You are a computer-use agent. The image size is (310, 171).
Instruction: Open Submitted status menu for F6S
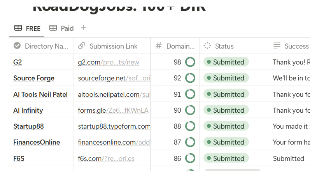click(226, 158)
